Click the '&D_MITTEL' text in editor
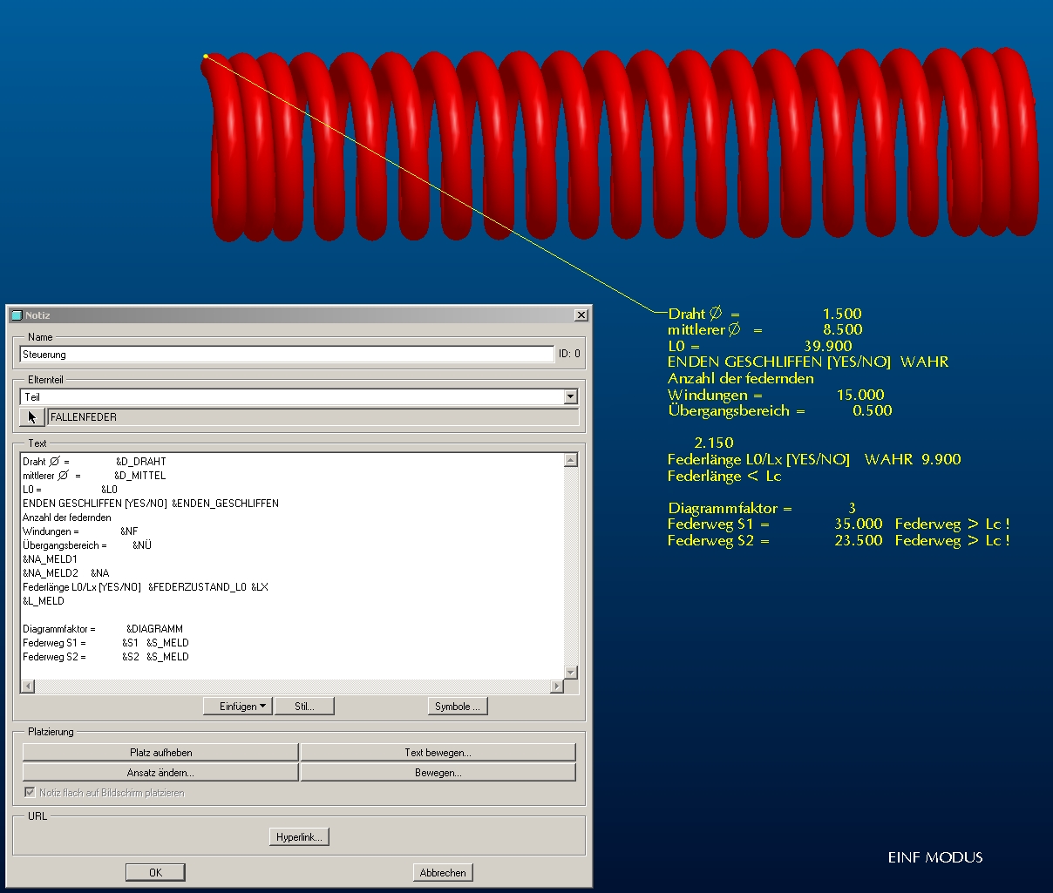The height and width of the screenshot is (893, 1053). (139, 476)
